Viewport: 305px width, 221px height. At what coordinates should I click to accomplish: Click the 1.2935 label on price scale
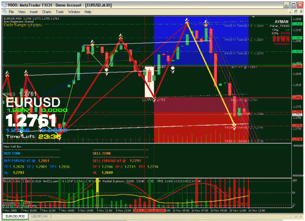(297, 19)
